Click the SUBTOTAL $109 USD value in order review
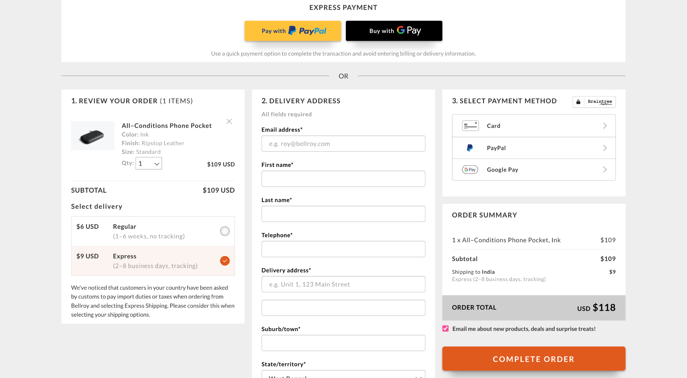The width and height of the screenshot is (687, 378). click(x=219, y=190)
